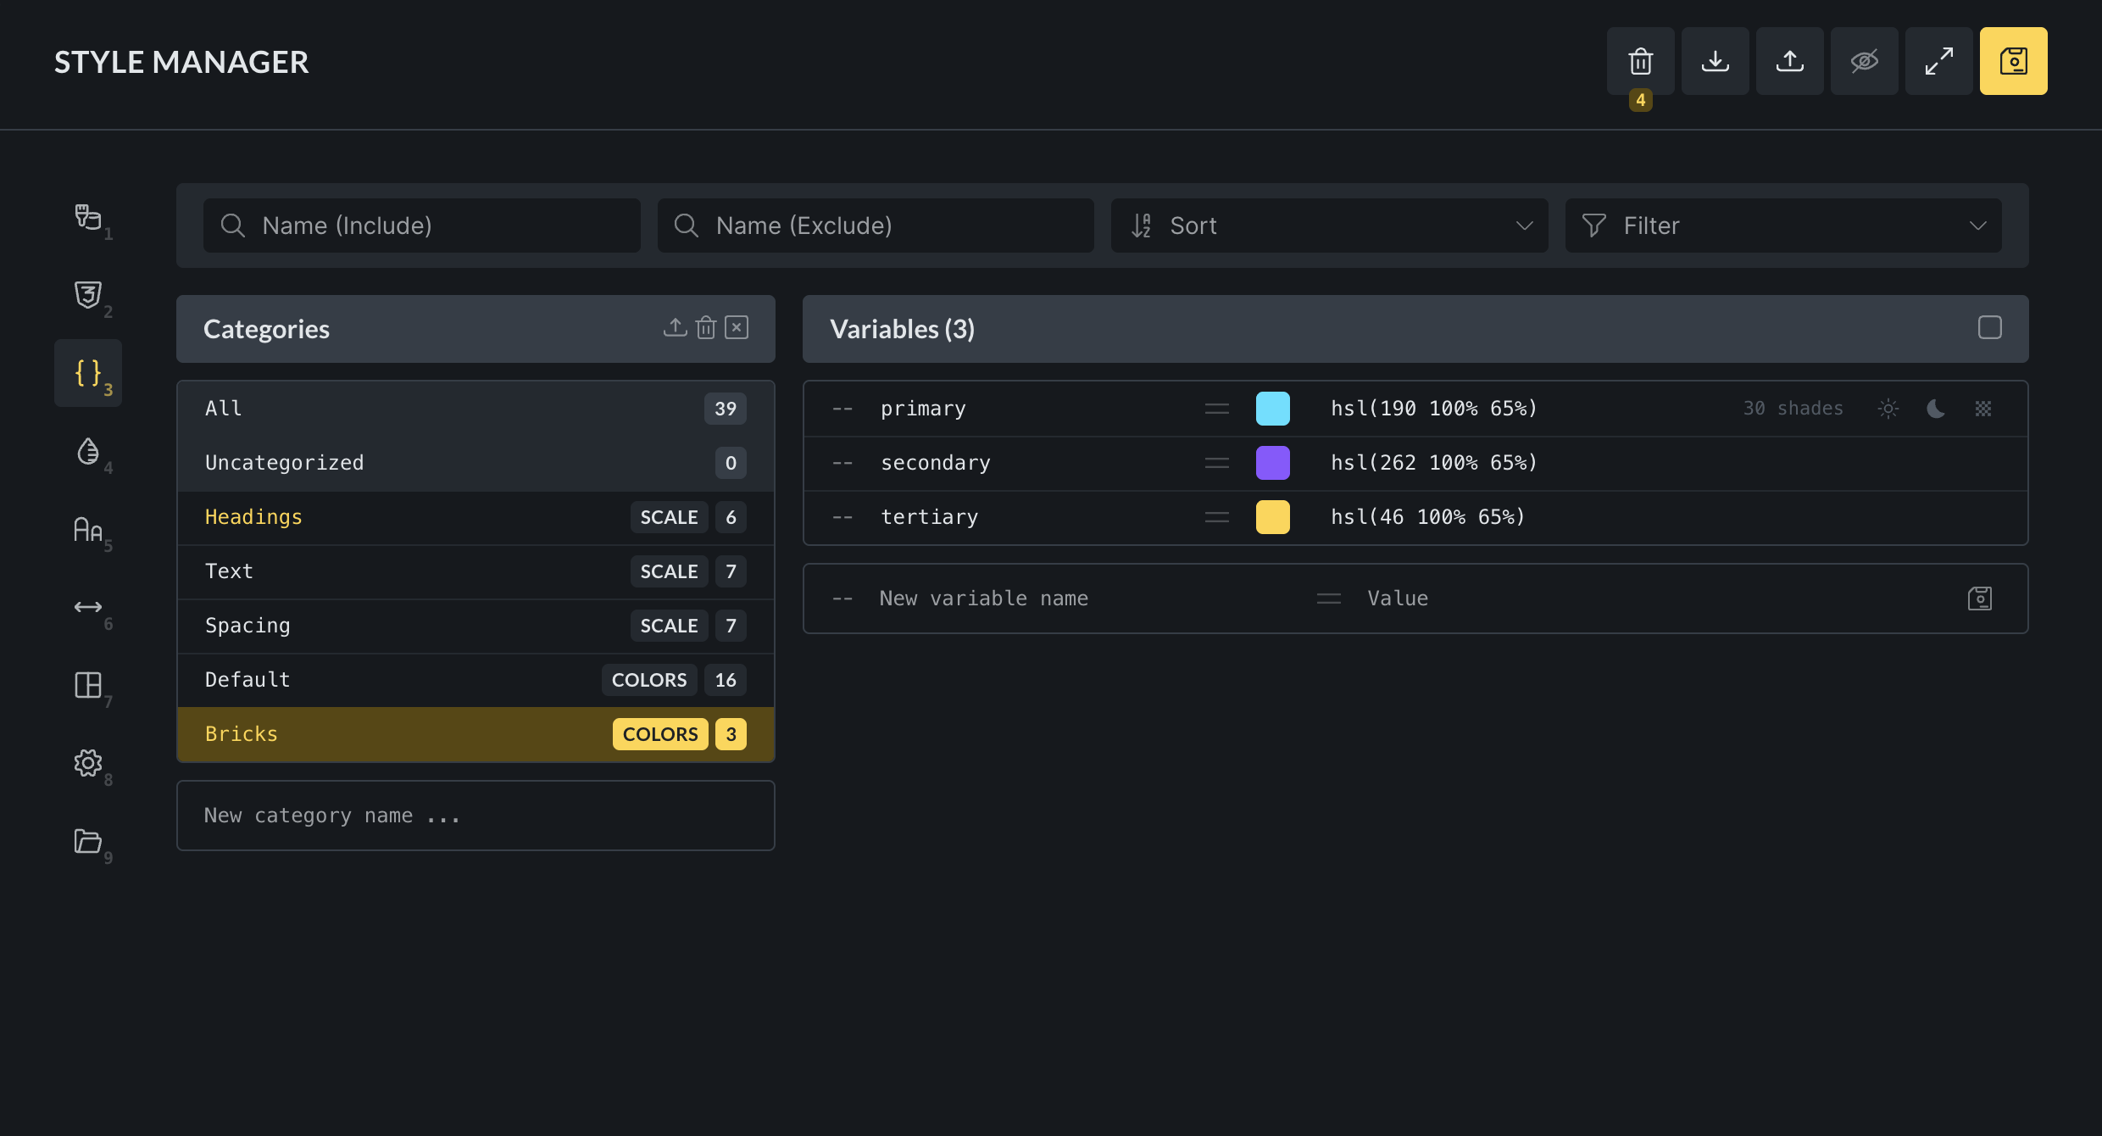Click the moon icon on primary row
Viewport: 2102px width, 1136px height.
click(x=1936, y=409)
